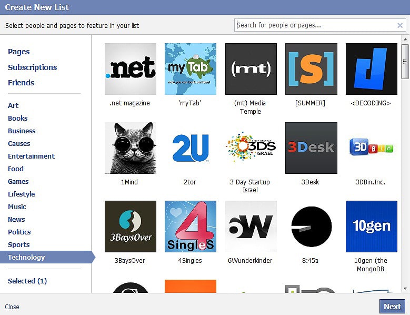
Task: Pick the 4Singles page thumbnail
Action: tap(191, 227)
